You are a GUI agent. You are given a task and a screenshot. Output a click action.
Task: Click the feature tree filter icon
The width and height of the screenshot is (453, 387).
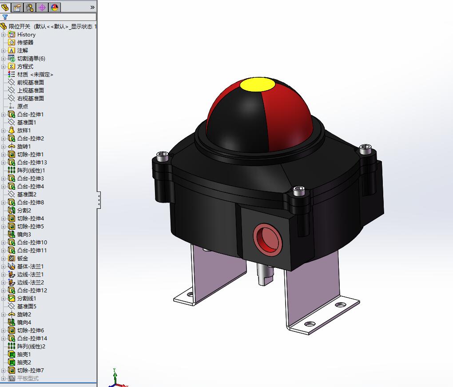[5, 17]
